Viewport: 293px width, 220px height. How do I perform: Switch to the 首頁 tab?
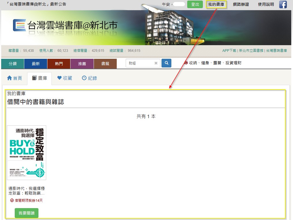pos(14,78)
